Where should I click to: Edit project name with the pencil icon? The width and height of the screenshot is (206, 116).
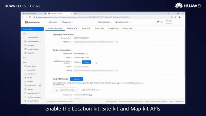[x=87, y=53]
